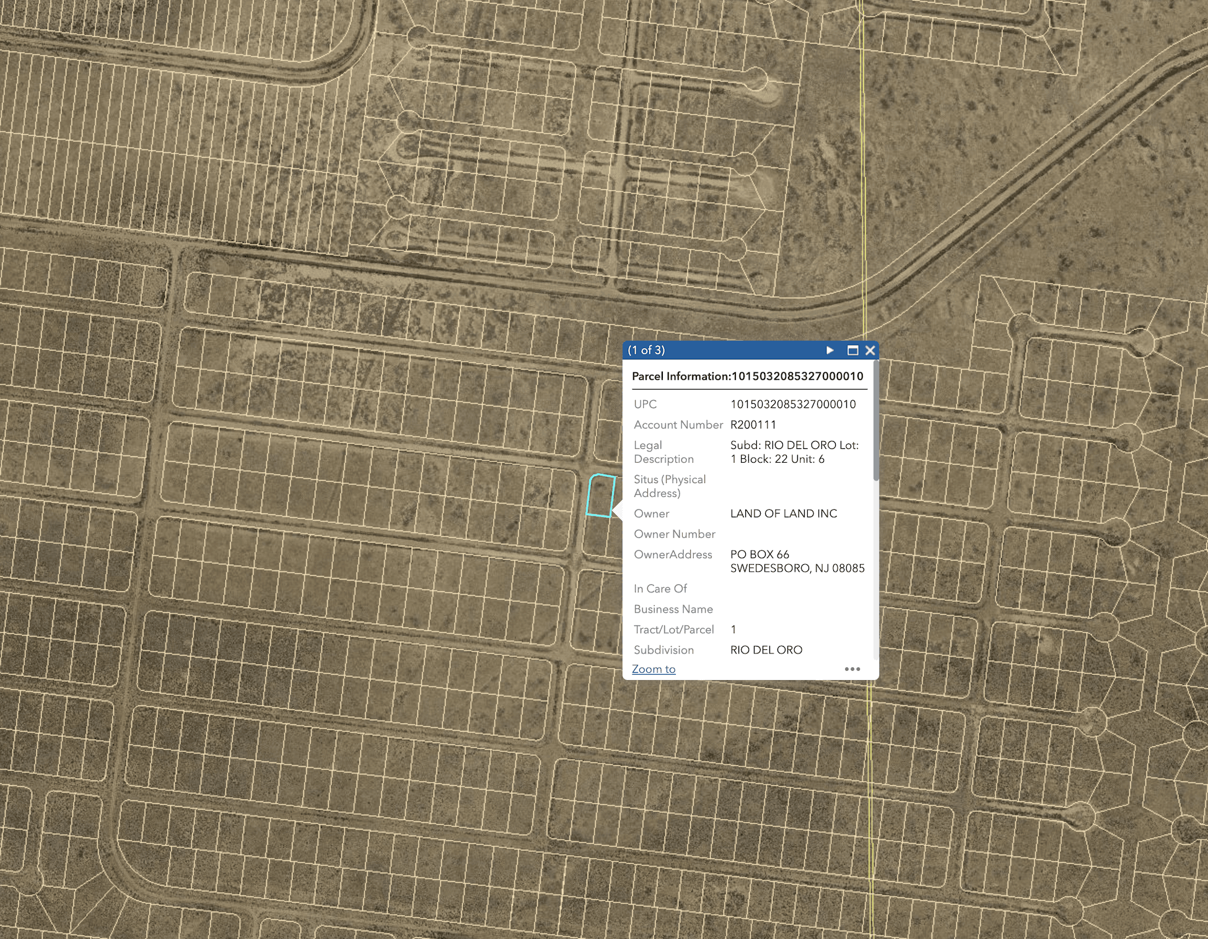Image resolution: width=1208 pixels, height=939 pixels.
Task: Click the Business Name label
Action: [x=673, y=609]
